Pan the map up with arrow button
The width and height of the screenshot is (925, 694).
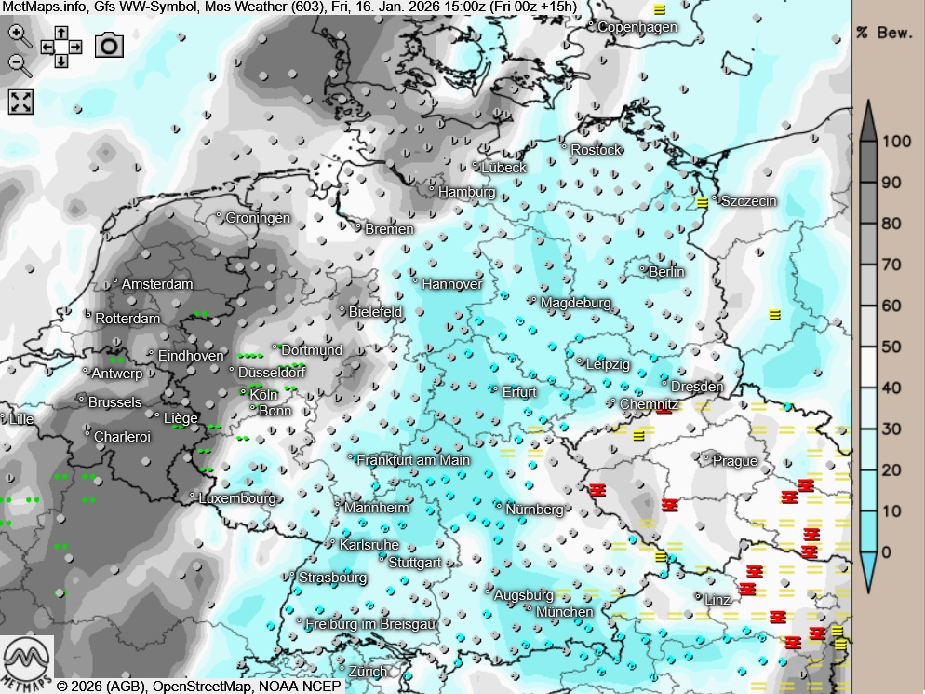click(60, 33)
